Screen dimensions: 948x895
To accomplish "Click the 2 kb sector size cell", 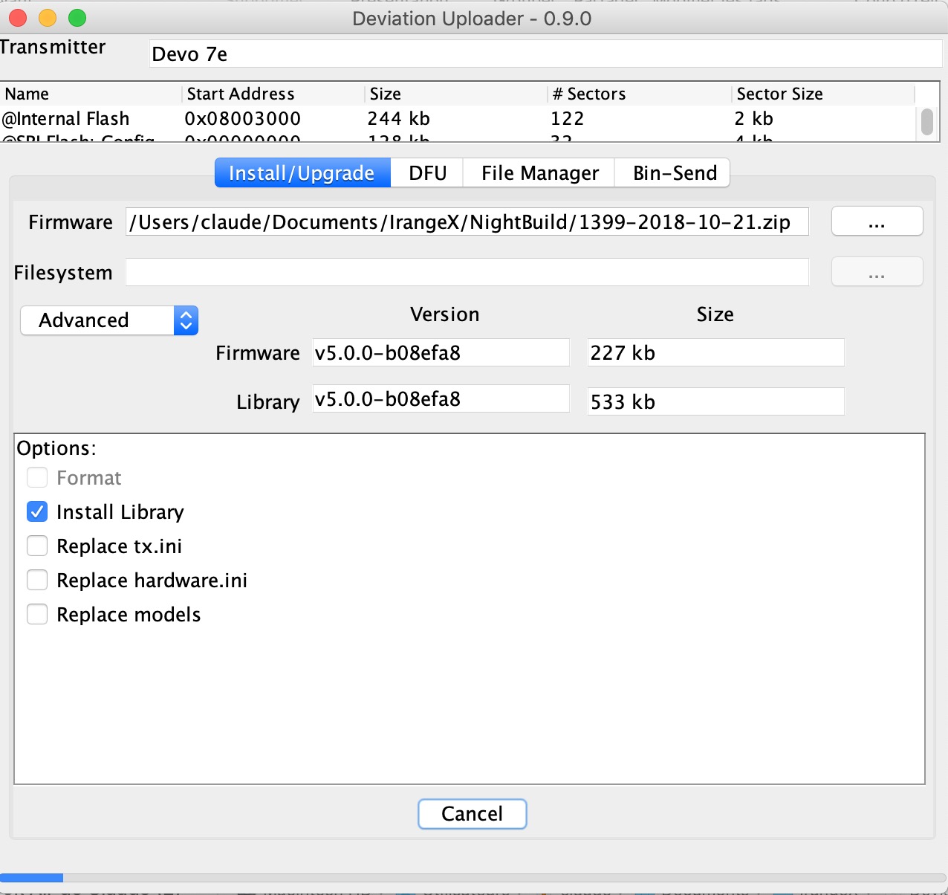I will point(754,119).
